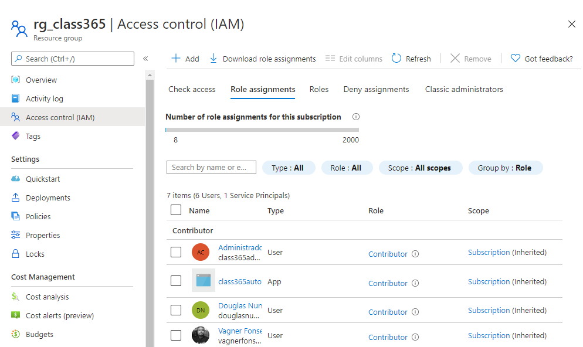583x347 pixels.
Task: Collapse the sidebar menu with double chevron
Action: (145, 59)
